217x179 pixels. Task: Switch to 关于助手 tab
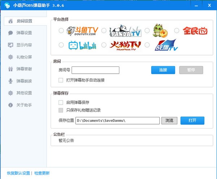pyautogui.click(x=24, y=105)
